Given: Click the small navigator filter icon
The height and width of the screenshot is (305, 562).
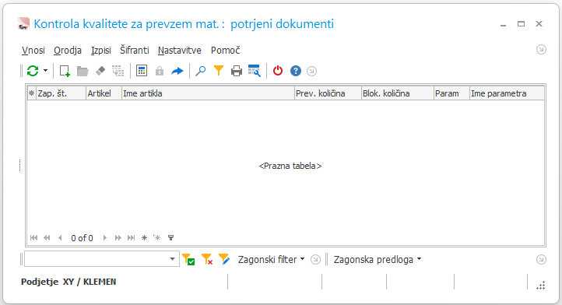Looking at the screenshot, I should coord(171,237).
